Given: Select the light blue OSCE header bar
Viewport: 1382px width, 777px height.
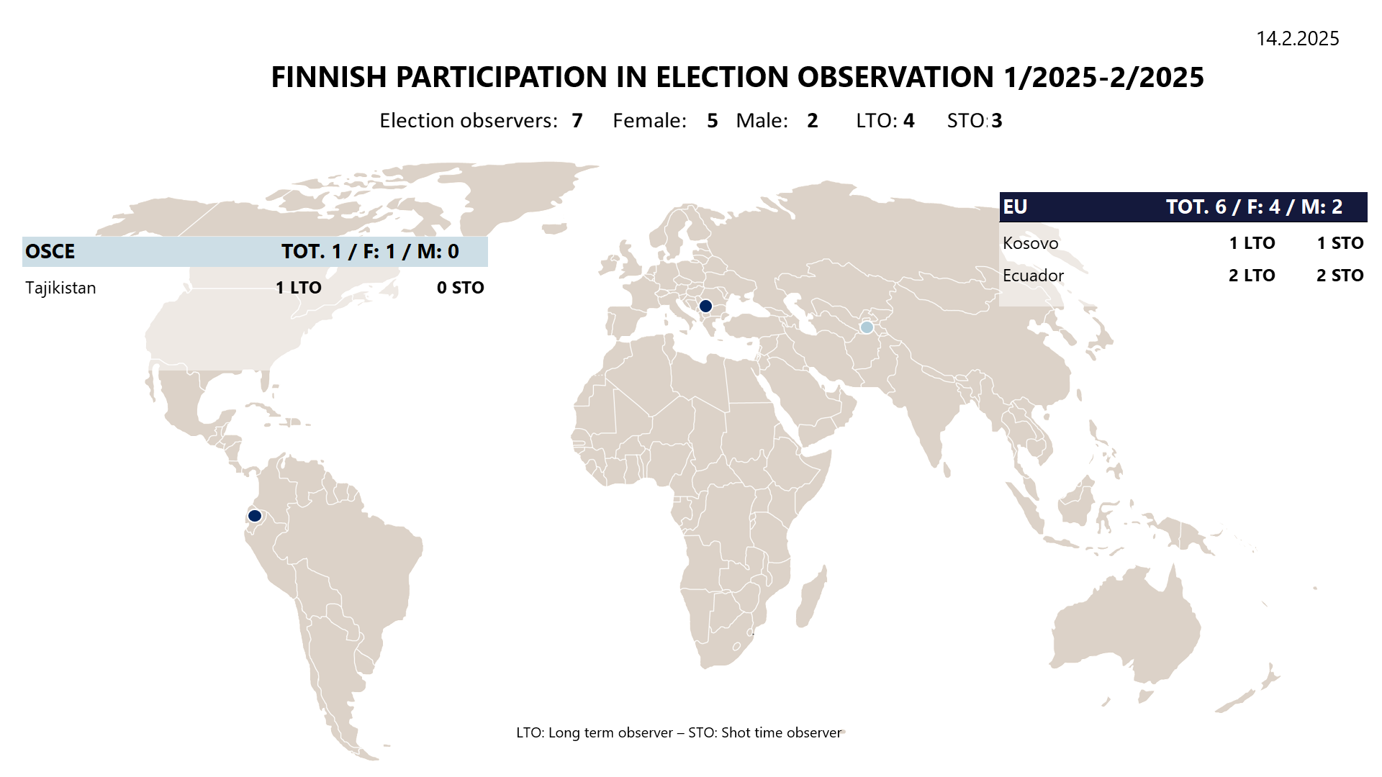Looking at the screenshot, I should [255, 252].
